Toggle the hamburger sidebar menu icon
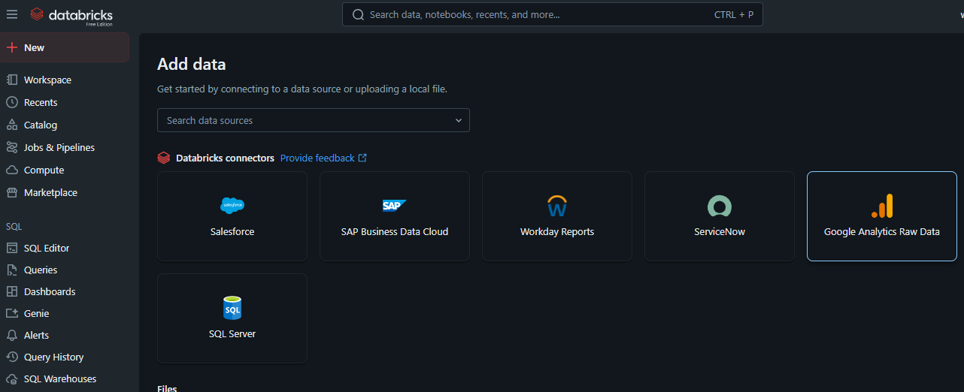 pos(12,14)
